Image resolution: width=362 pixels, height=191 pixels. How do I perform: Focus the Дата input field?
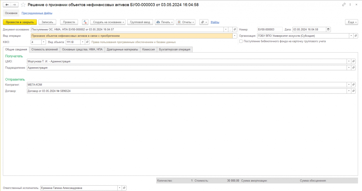309,30
